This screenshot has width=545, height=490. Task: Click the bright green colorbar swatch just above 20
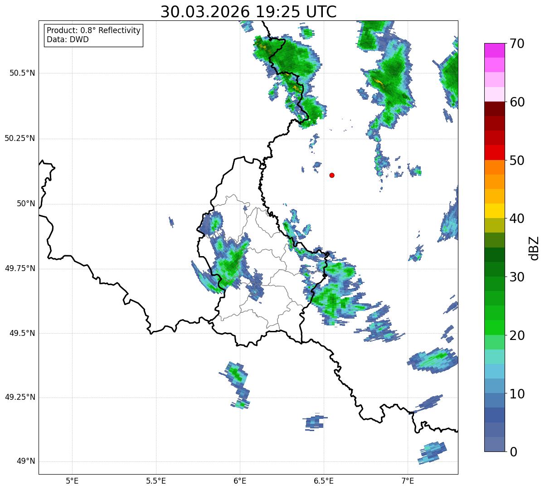495,328
